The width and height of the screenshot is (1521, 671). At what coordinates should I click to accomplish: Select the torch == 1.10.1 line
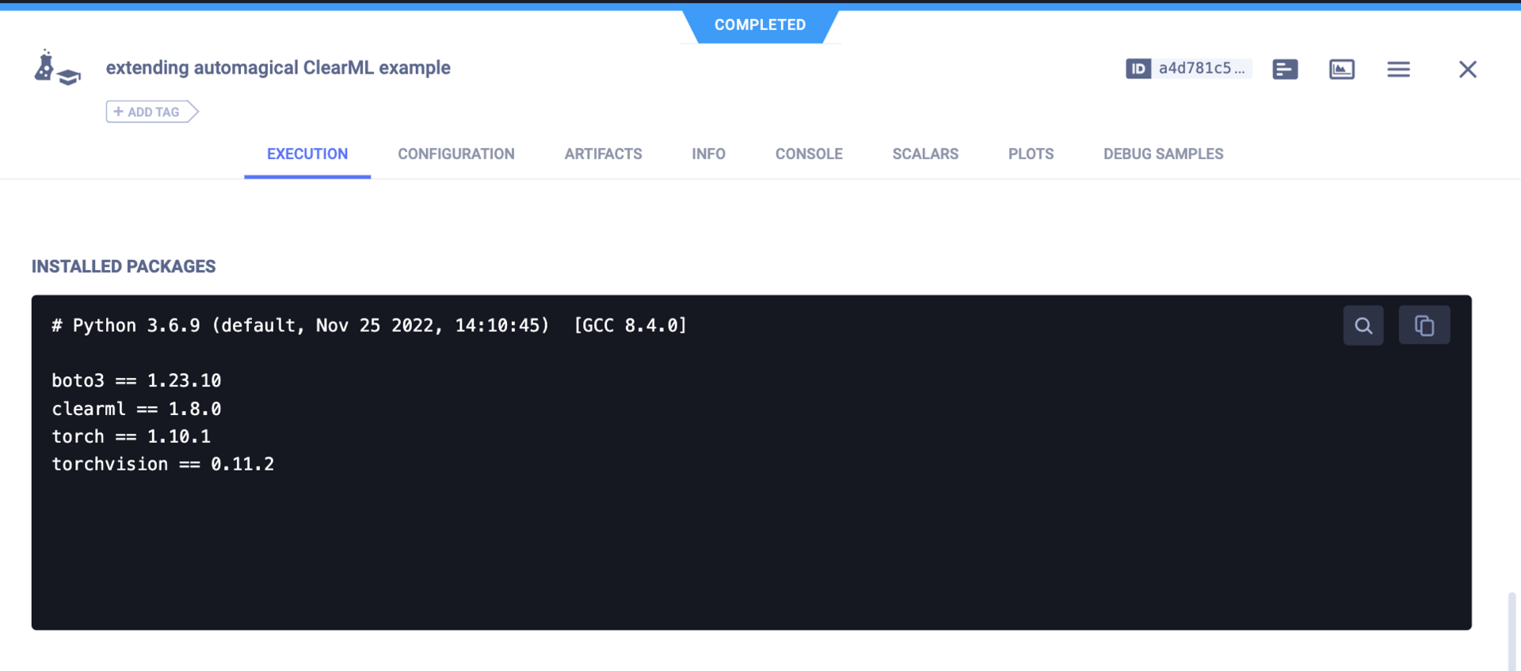[131, 437]
